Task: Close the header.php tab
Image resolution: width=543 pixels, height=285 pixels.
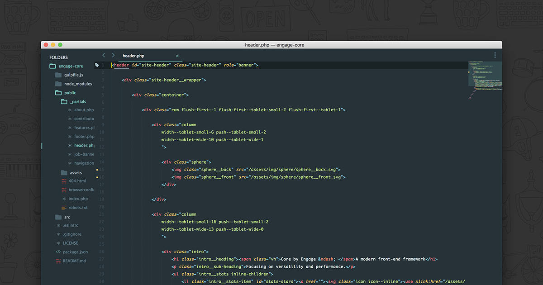Action: tap(177, 56)
